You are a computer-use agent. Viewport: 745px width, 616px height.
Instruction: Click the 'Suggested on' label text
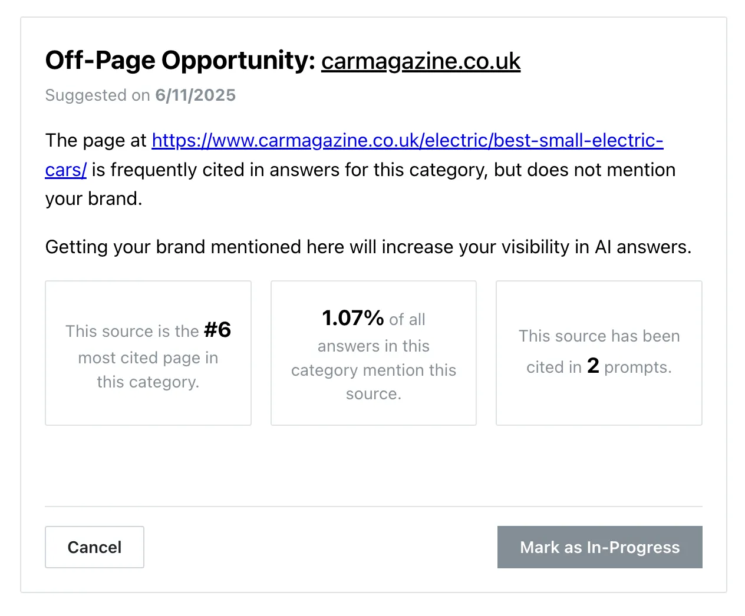click(x=98, y=95)
